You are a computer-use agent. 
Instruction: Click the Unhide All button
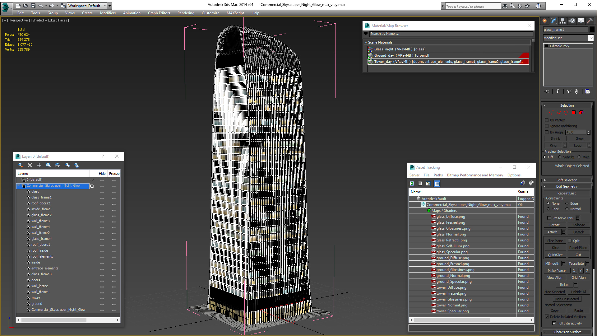[x=578, y=292]
